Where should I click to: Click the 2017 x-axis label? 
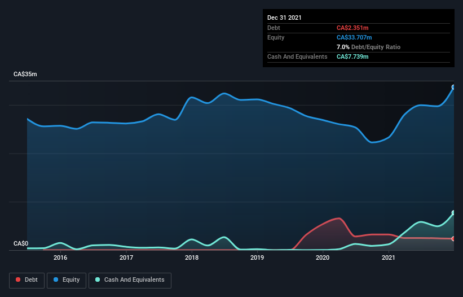tap(126, 257)
